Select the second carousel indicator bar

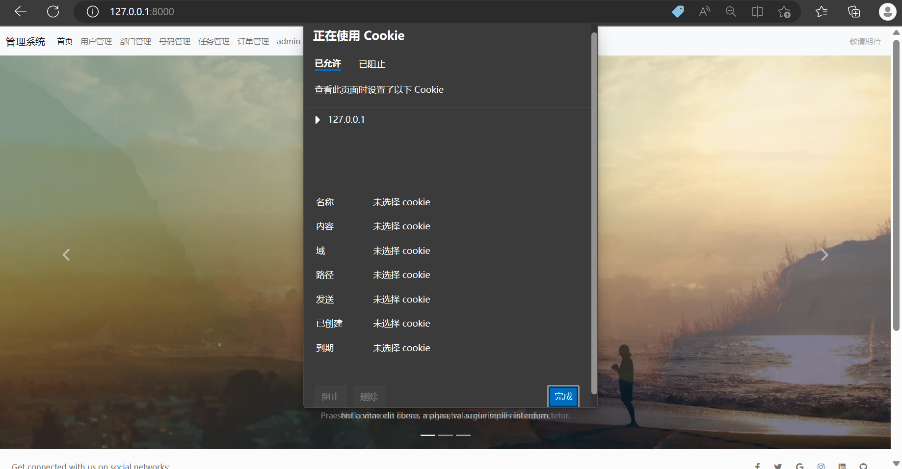click(446, 435)
